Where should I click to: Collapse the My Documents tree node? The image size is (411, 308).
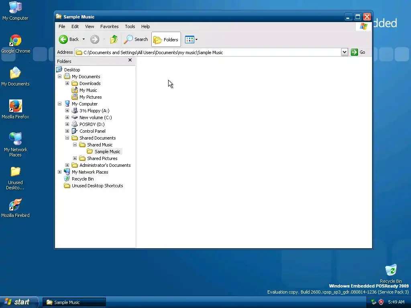[x=59, y=77]
